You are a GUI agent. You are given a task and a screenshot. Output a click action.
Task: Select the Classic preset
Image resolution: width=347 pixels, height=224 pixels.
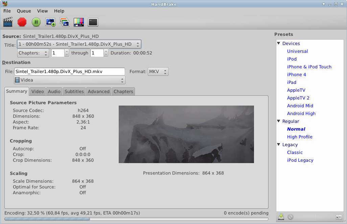(x=295, y=152)
